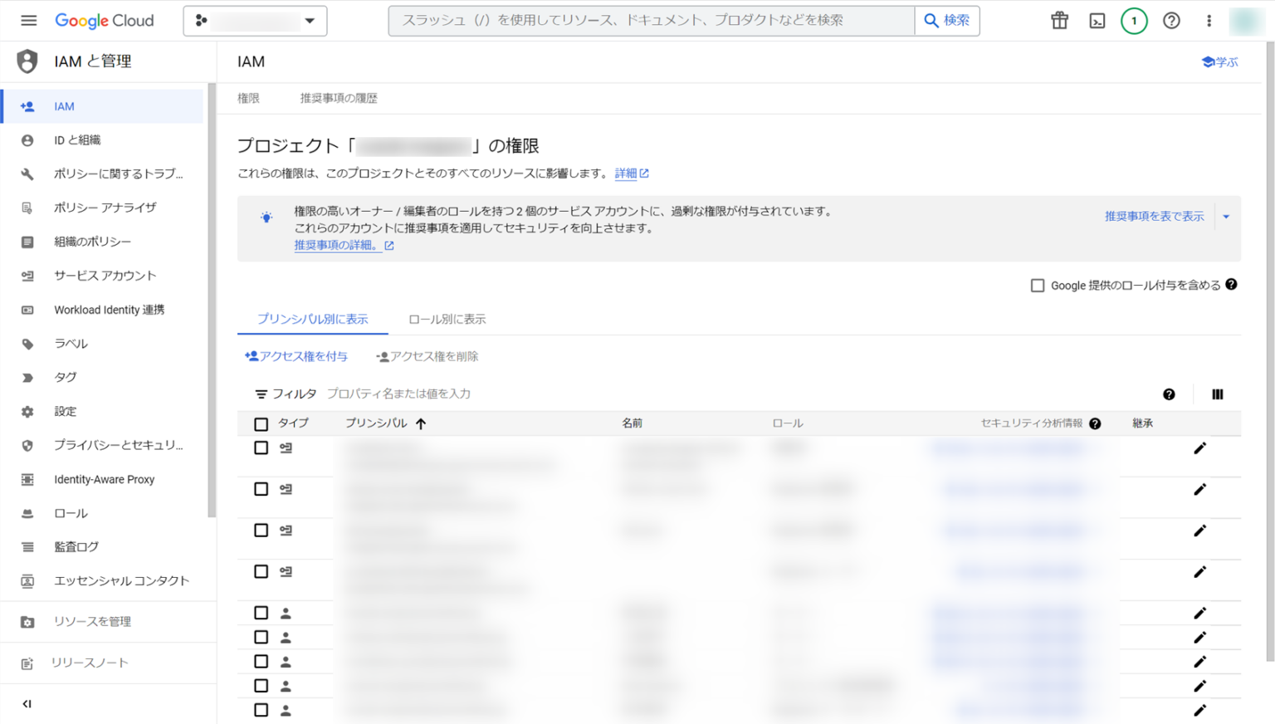Click the help icon next to the filter field
This screenshot has height=724, width=1275.
(x=1170, y=394)
